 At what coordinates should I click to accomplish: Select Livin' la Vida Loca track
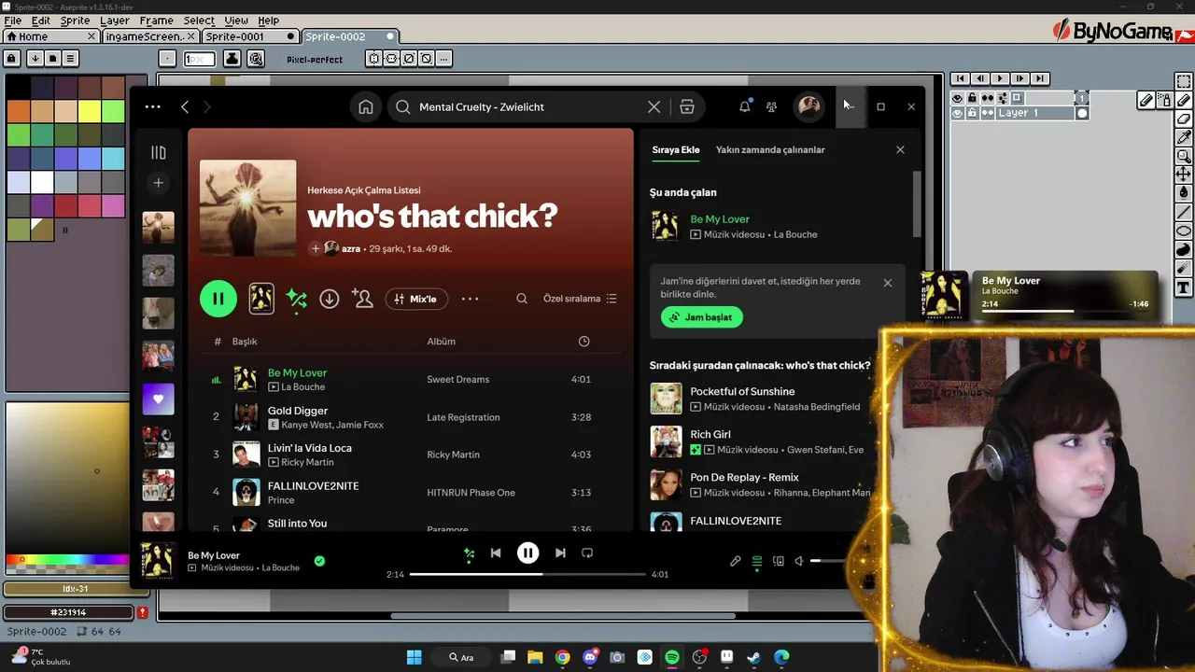[x=411, y=455]
